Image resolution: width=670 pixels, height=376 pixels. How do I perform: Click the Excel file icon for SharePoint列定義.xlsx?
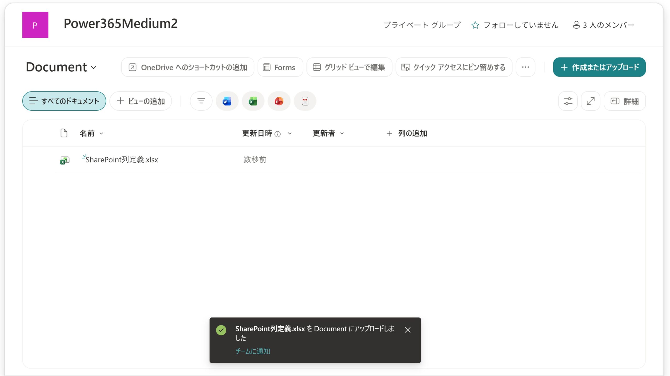65,160
